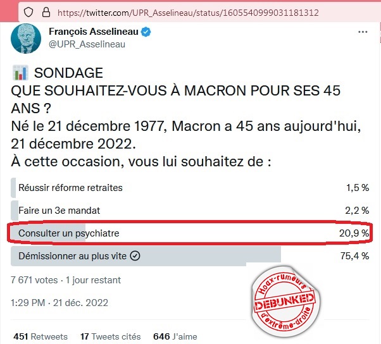View the 451 Retweets list
381x344 pixels.
tap(41, 336)
